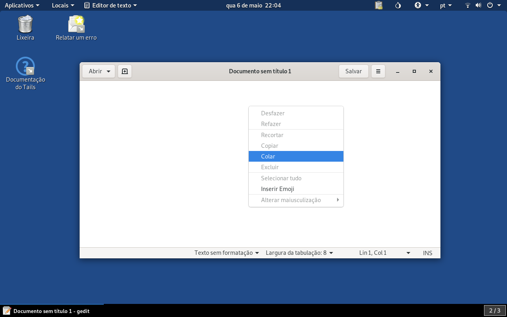Open the pt keyboard layout menu
Image resolution: width=507 pixels, height=317 pixels.
pos(446,6)
